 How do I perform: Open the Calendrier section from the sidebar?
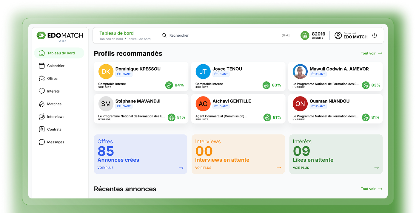pyautogui.click(x=56, y=66)
